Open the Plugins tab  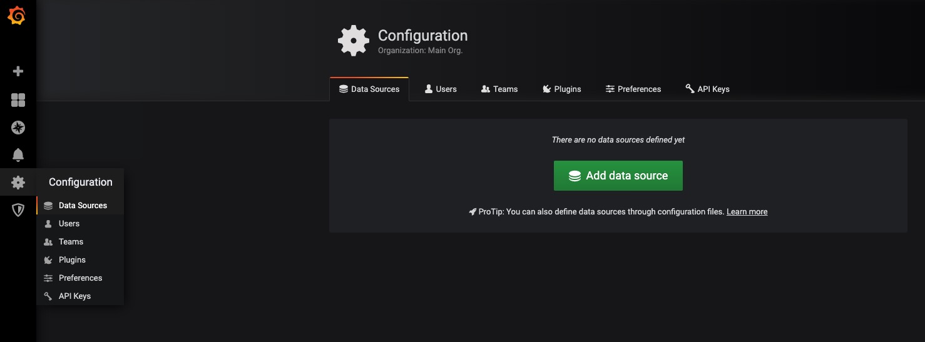(x=561, y=89)
